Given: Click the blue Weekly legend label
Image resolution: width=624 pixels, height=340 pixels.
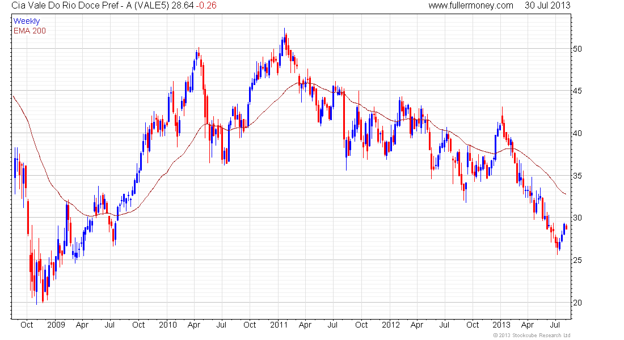Looking at the screenshot, I should (x=27, y=21).
